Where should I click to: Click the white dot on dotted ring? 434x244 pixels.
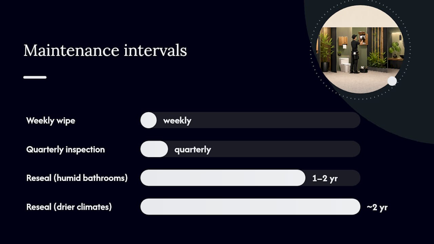click(392, 81)
